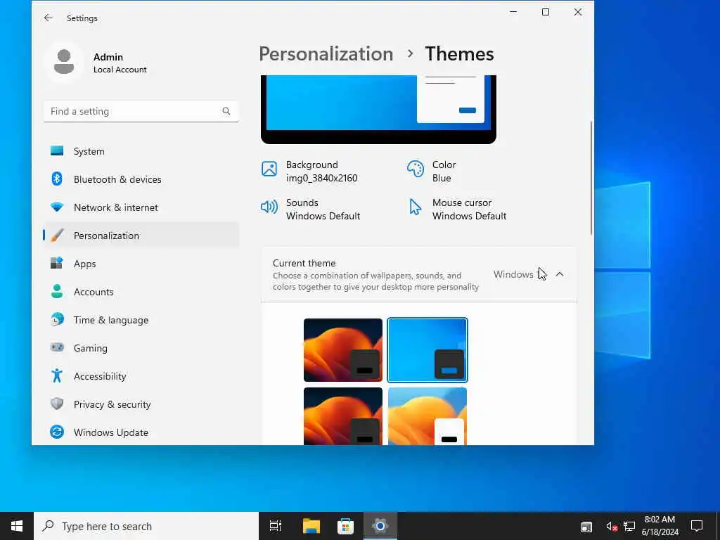Select the light orange bloom theme thumbnail
This screenshot has width=720, height=540.
427,416
